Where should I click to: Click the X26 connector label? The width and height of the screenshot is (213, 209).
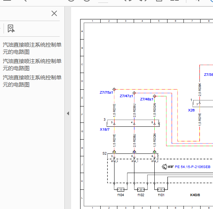pos(191,110)
